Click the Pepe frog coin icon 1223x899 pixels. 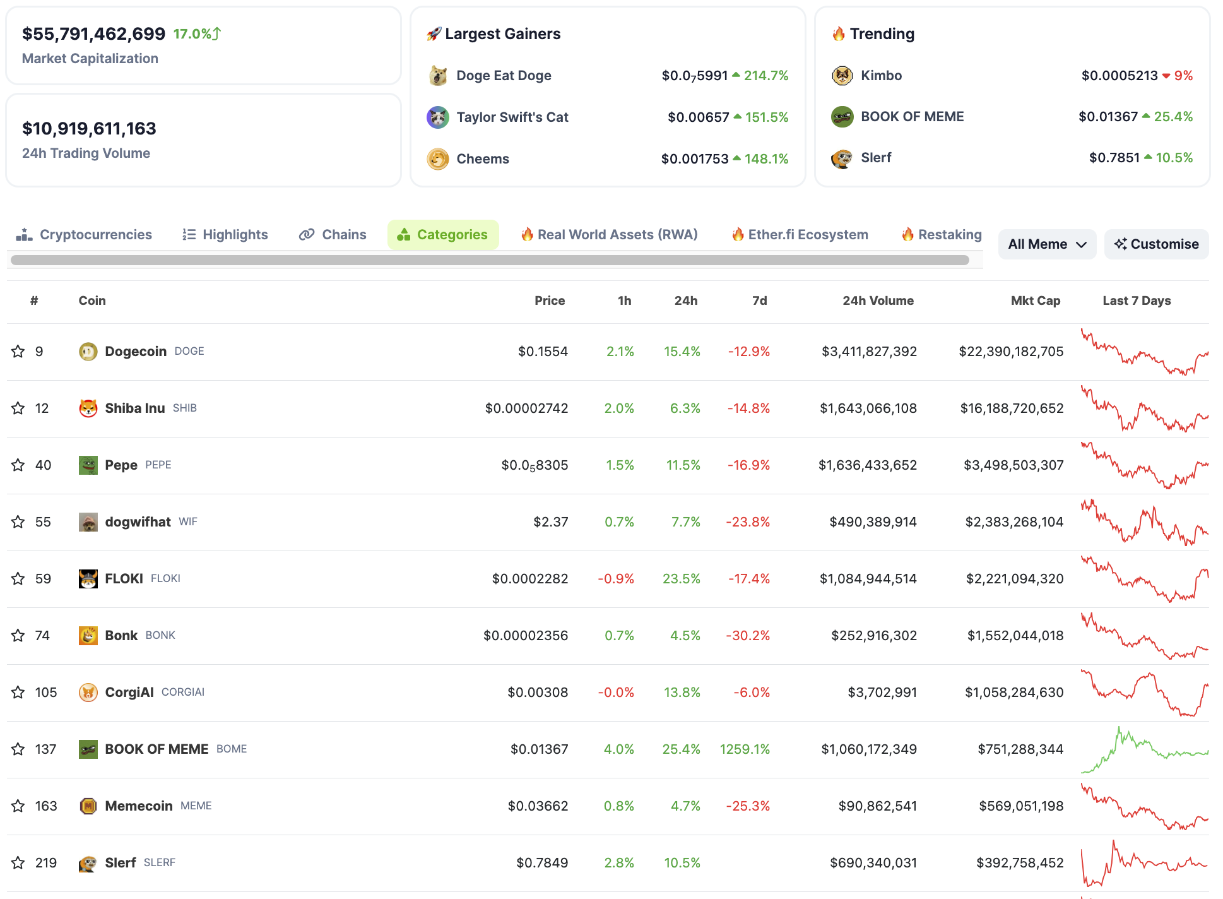tap(88, 465)
